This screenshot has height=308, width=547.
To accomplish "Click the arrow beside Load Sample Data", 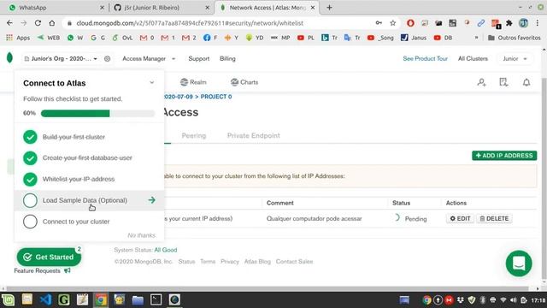I will [151, 200].
